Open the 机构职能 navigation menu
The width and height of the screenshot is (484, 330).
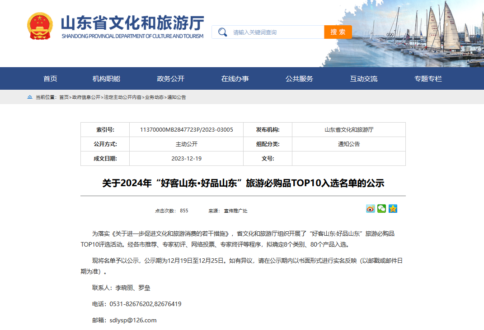click(106, 79)
